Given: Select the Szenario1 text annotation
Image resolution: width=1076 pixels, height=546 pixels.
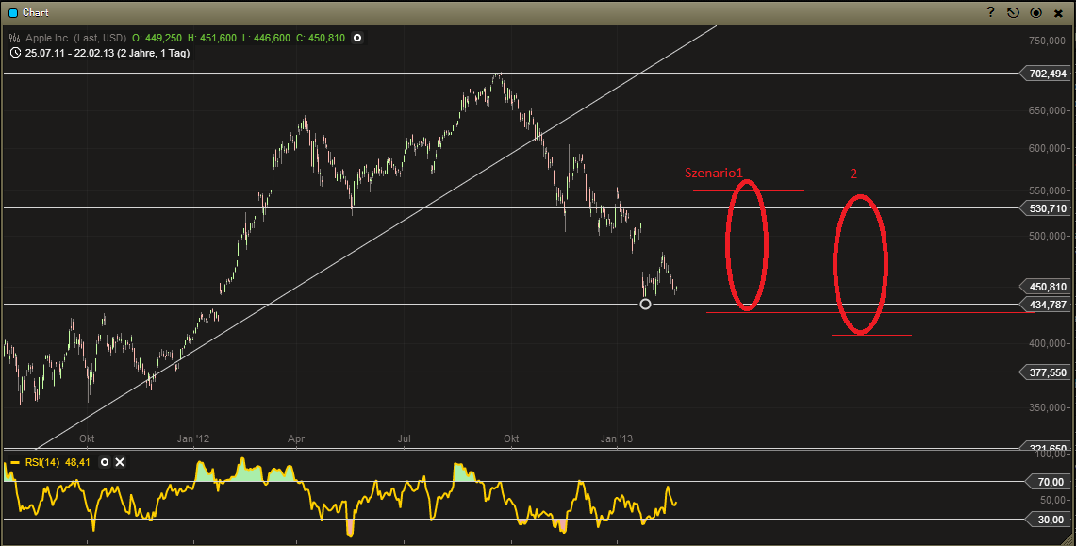Looking at the screenshot, I should click(714, 173).
